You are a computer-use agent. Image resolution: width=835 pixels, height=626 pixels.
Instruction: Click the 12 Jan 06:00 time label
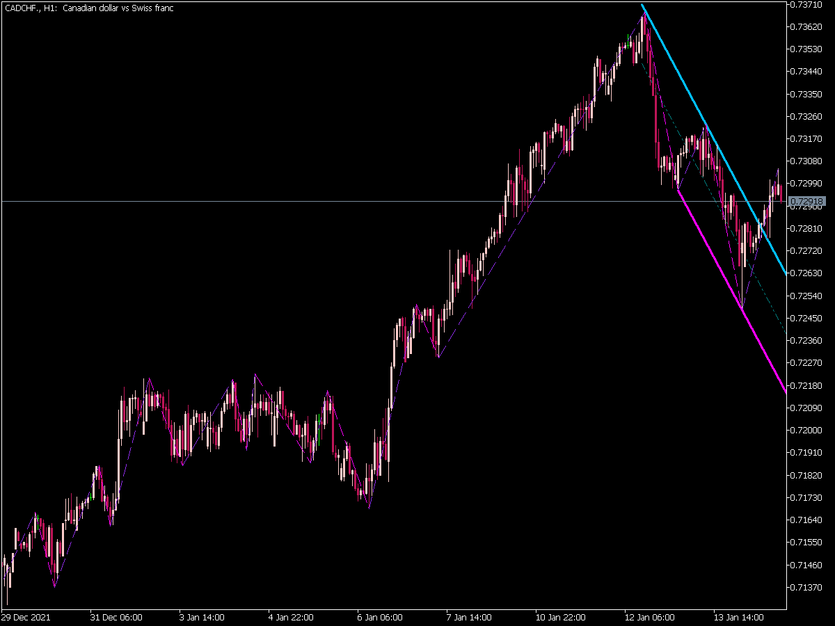tap(649, 617)
